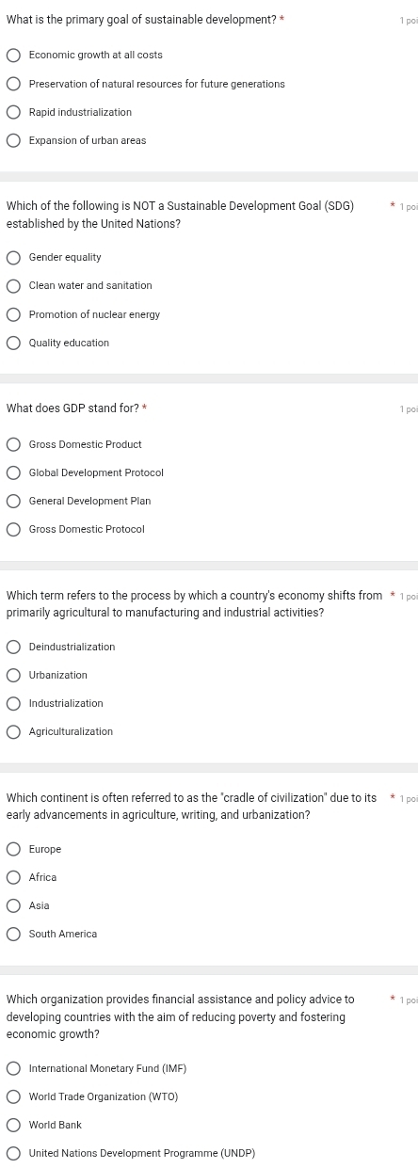Image resolution: width=418 pixels, height=1168 pixels.
Task: Select 'Global Development Protocol' option
Action: (x=13, y=472)
